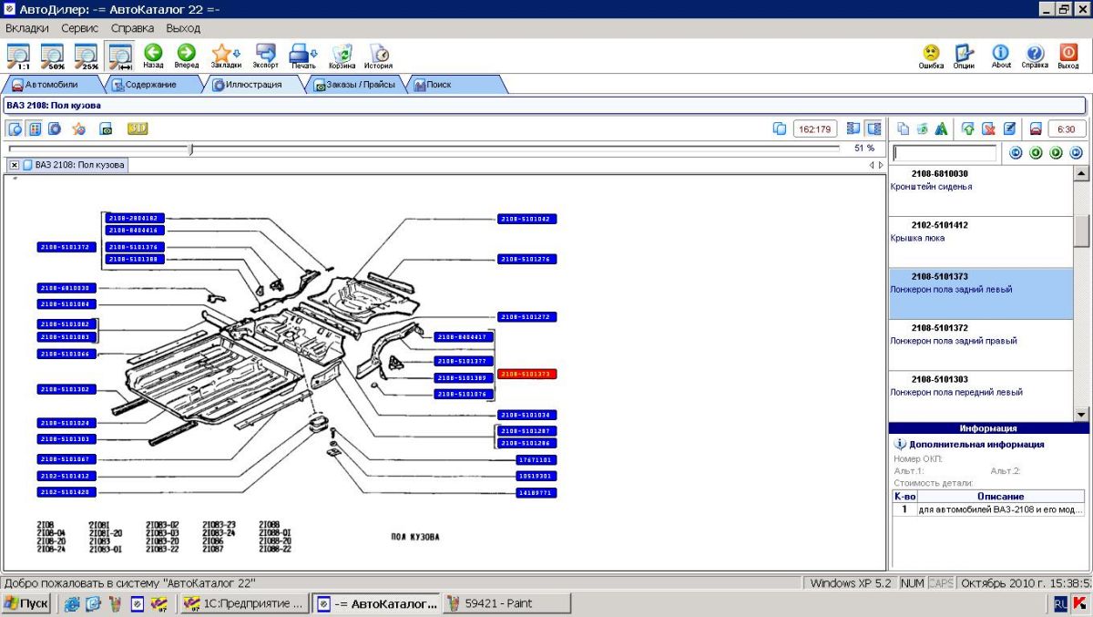Expand the Печать print dropdown
Screen dimensions: 1093x617
pos(314,54)
